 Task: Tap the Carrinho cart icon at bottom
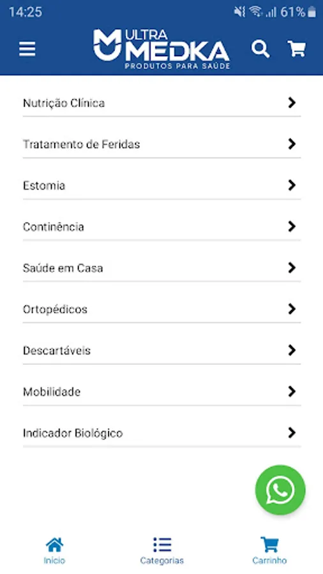[269, 545]
